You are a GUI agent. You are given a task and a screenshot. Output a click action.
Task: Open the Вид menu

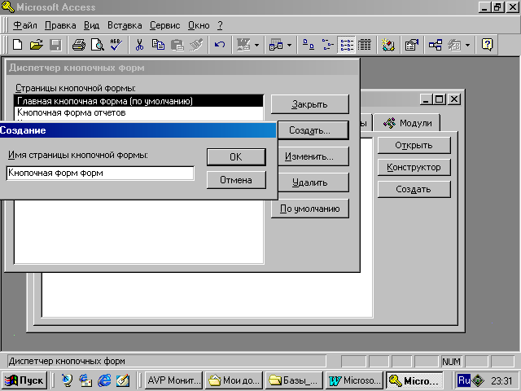tap(91, 25)
